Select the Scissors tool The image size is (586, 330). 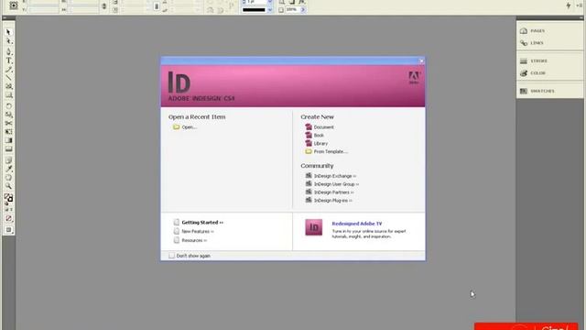(8, 123)
